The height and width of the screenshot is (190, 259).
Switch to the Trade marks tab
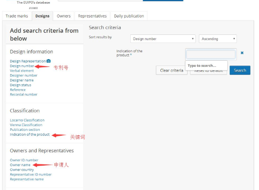point(17,16)
